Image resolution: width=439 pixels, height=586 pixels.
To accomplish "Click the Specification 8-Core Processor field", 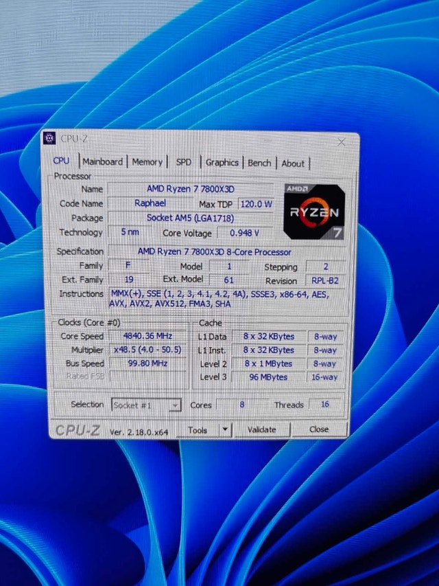I will tap(227, 252).
